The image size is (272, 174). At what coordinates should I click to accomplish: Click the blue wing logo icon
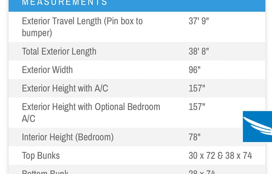(x=257, y=127)
